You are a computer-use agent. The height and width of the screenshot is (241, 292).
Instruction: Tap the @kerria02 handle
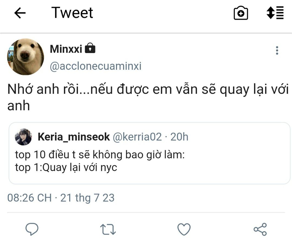click(x=137, y=137)
